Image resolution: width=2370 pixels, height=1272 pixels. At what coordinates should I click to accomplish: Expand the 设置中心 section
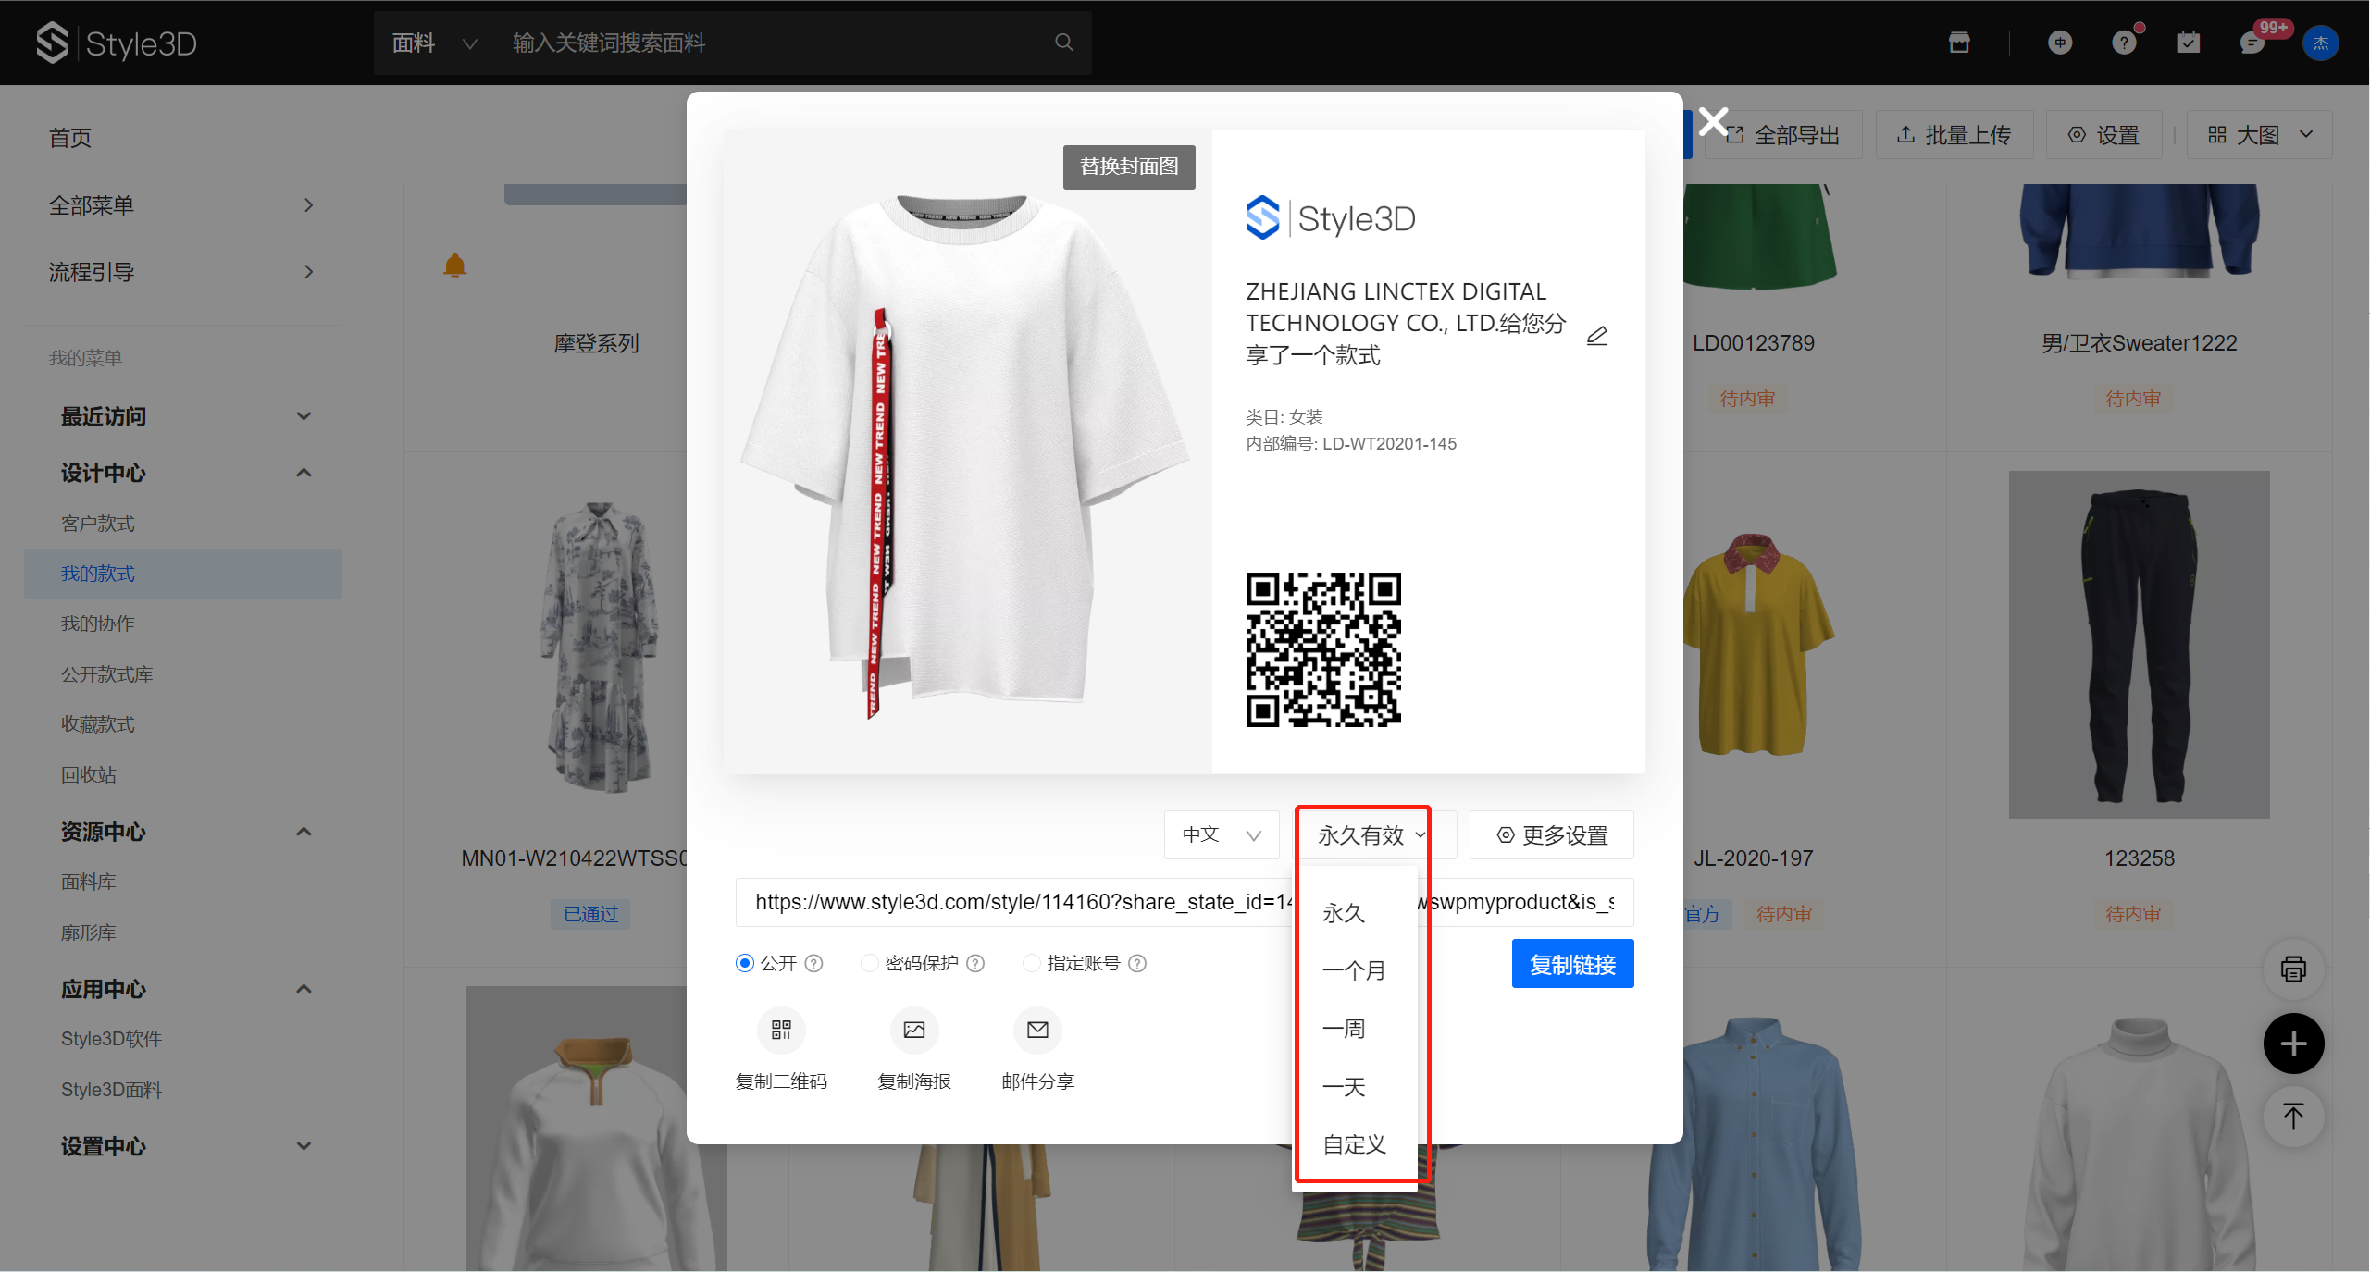coord(182,1146)
